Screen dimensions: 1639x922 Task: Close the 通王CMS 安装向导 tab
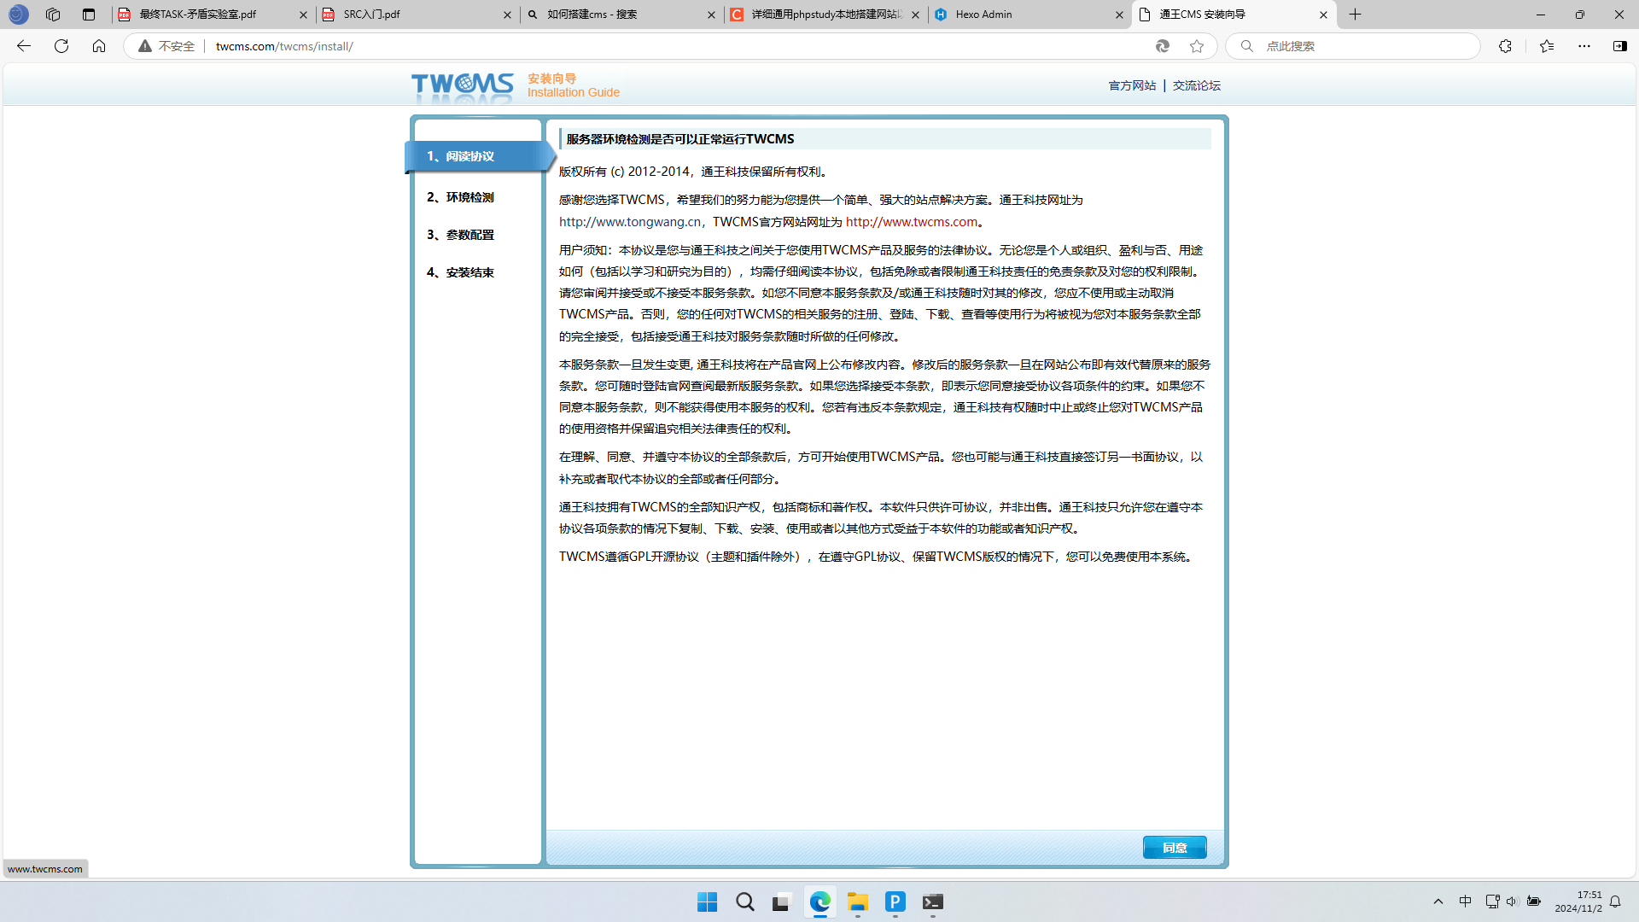point(1323,15)
